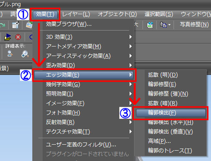Select 輪郭のトレース(T) submenu item
This screenshot has width=211, height=161.
(170, 151)
